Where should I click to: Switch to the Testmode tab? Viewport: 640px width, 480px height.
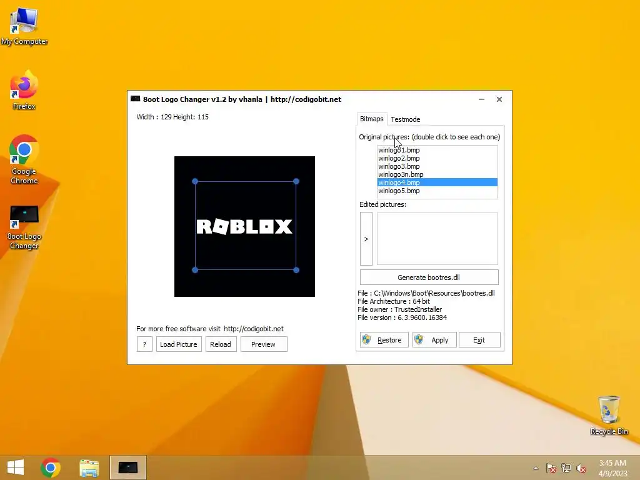pyautogui.click(x=405, y=119)
